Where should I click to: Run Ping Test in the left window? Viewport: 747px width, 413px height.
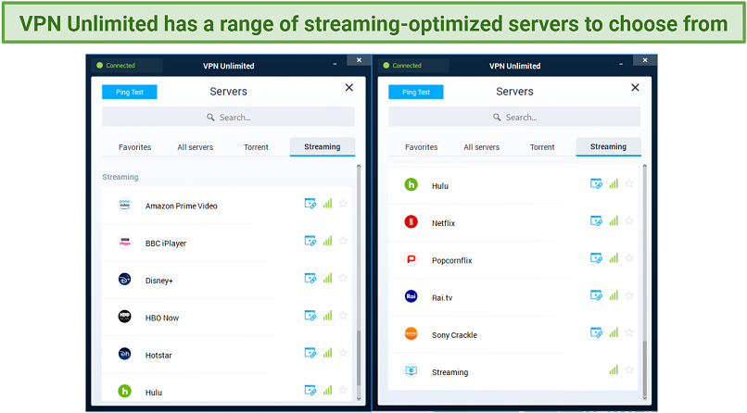(x=130, y=92)
